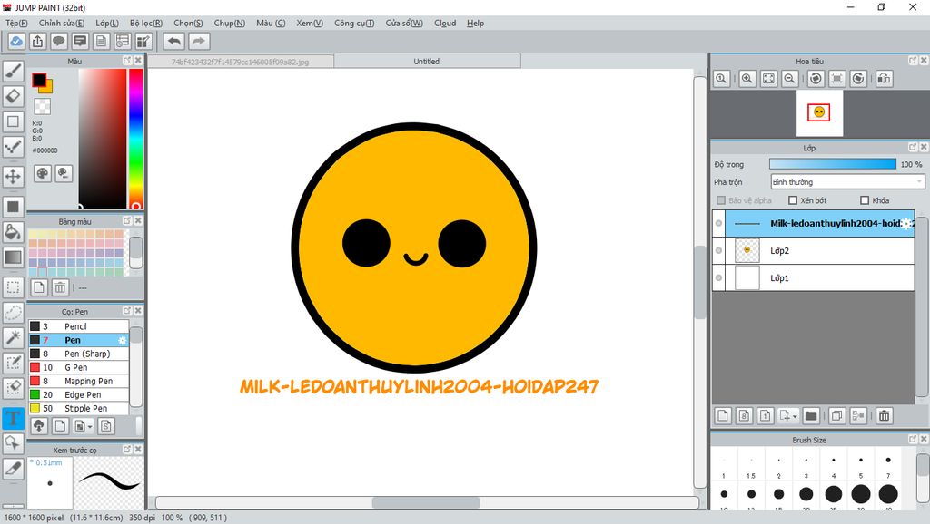
Task: Click the Độ trong opacity slider
Action: (833, 164)
